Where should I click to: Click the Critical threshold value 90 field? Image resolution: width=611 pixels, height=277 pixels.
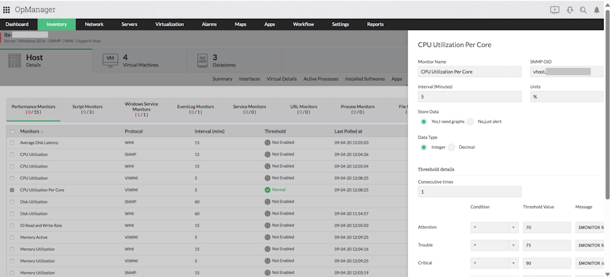tap(547, 264)
